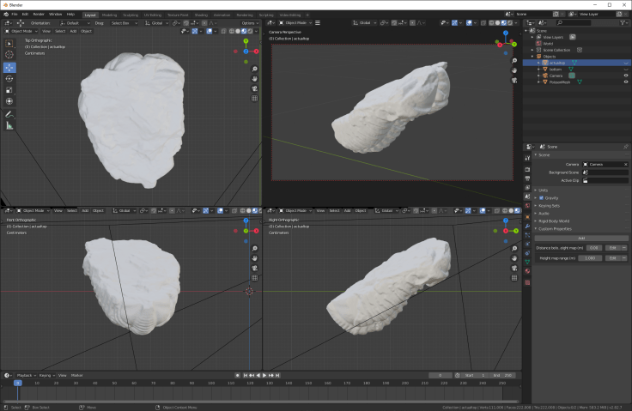Hide the PoissonMesh object in outliner
Image resolution: width=632 pixels, height=411 pixels.
click(x=626, y=82)
